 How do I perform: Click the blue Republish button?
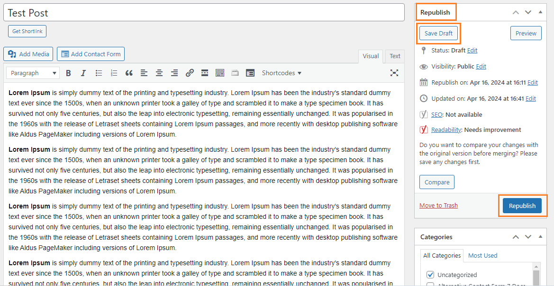(x=522, y=206)
